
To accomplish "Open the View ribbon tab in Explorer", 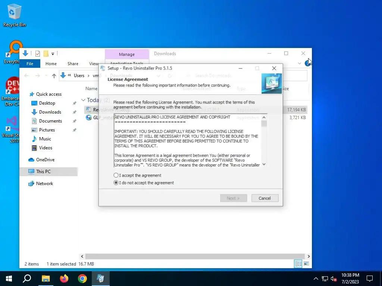I will point(94,64).
